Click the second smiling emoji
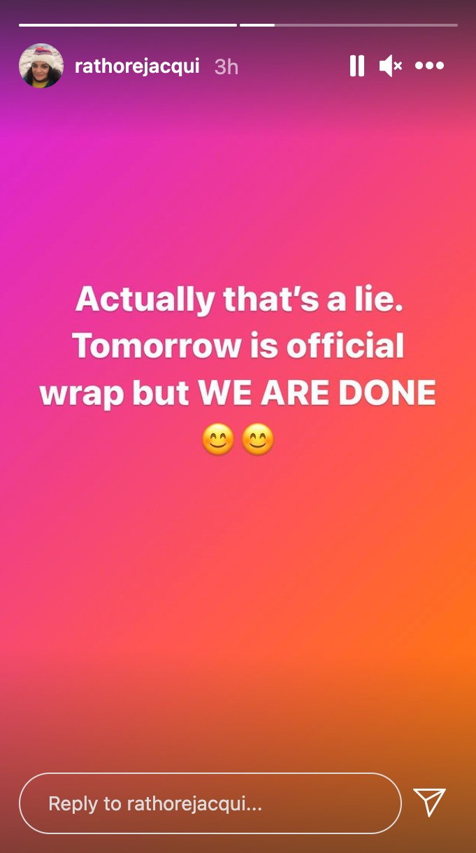 [x=258, y=440]
